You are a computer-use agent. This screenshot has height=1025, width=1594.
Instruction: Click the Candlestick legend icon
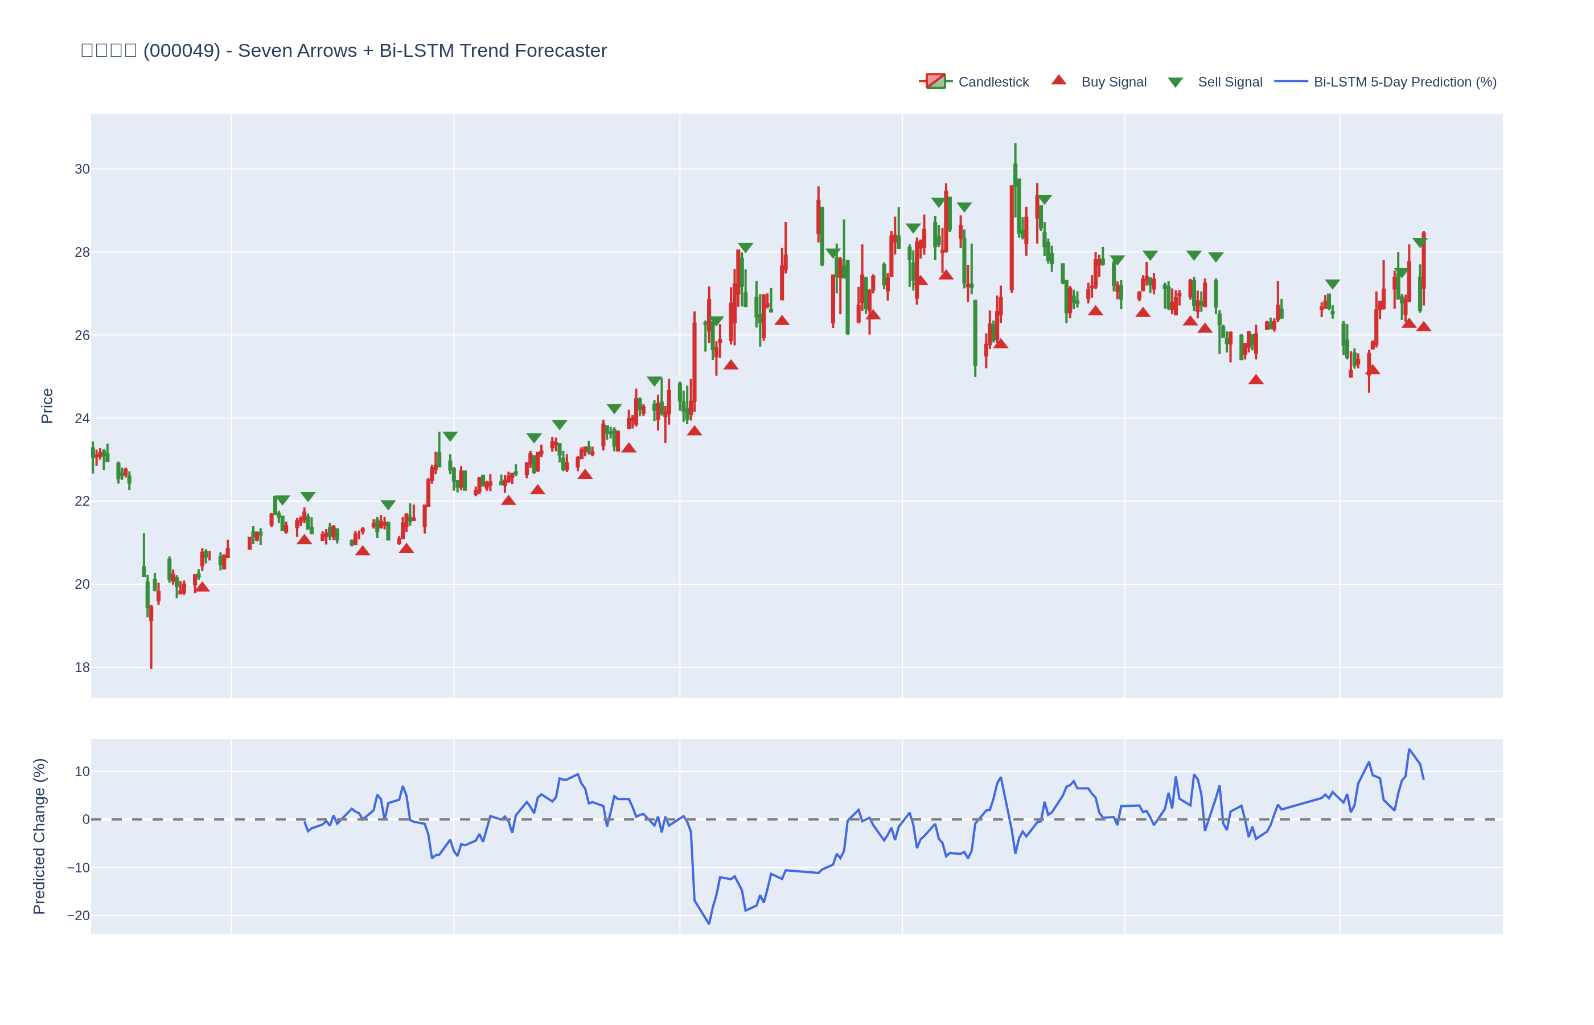(935, 81)
